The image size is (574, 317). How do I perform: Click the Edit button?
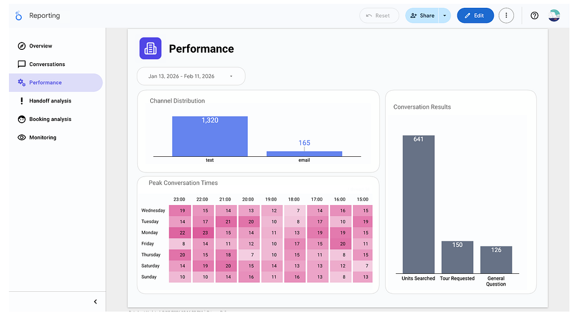tap(475, 15)
